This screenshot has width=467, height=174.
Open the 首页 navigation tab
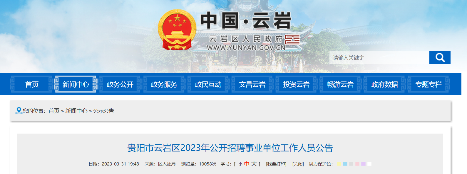pyautogui.click(x=32, y=84)
